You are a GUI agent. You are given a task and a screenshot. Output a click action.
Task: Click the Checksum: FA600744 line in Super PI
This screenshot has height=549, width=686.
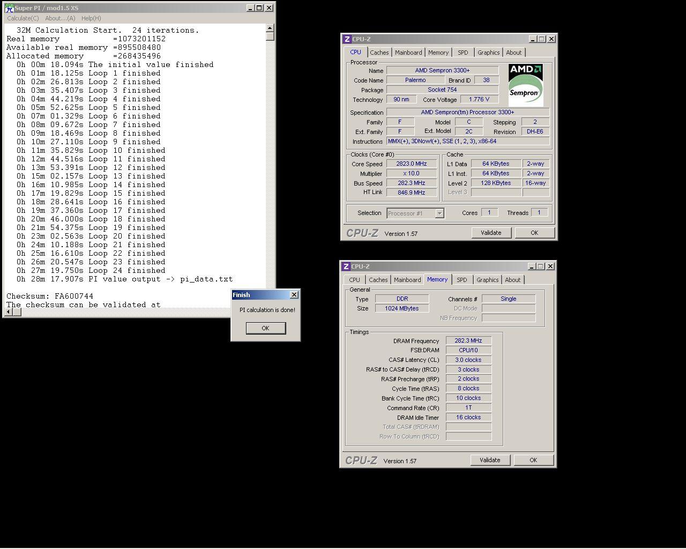pos(50,296)
